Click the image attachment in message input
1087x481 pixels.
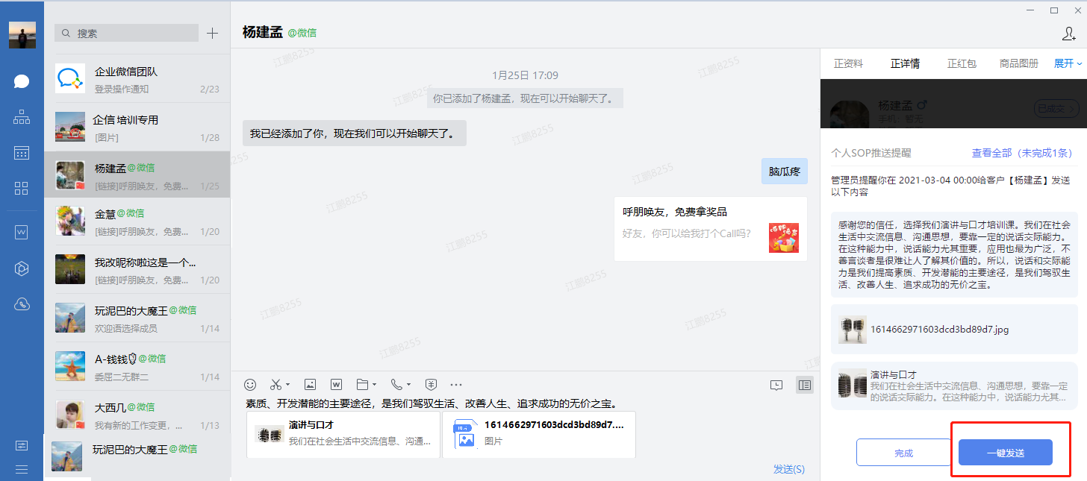(x=539, y=434)
